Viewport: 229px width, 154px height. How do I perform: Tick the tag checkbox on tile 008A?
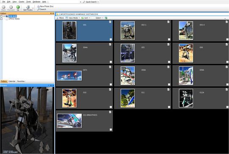pyautogui.click(x=169, y=85)
